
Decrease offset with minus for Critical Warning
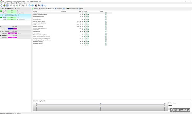click(x=85, y=13)
